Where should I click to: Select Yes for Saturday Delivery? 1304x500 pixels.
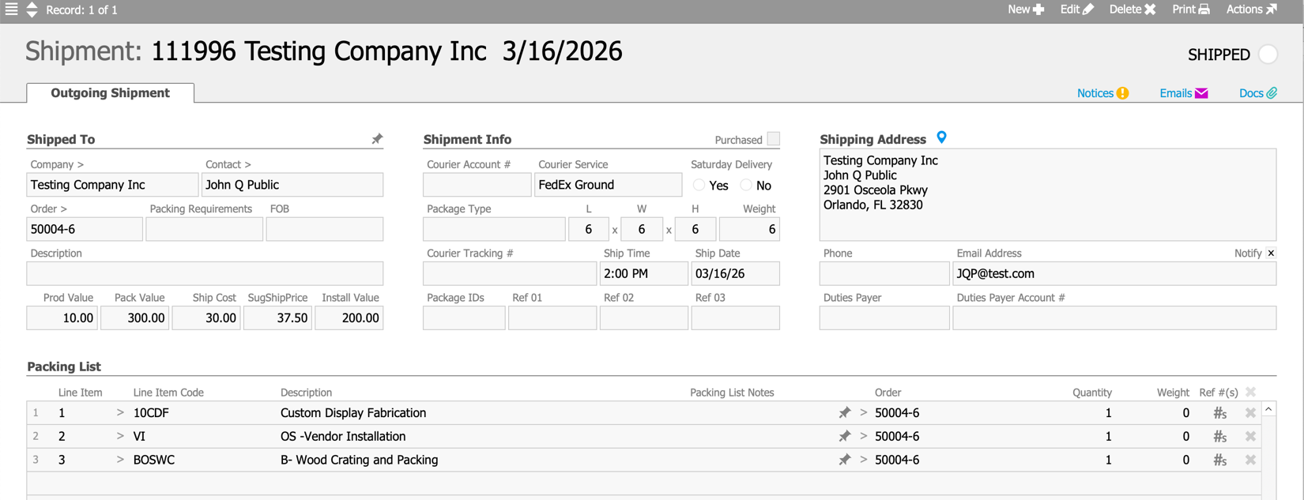click(699, 185)
